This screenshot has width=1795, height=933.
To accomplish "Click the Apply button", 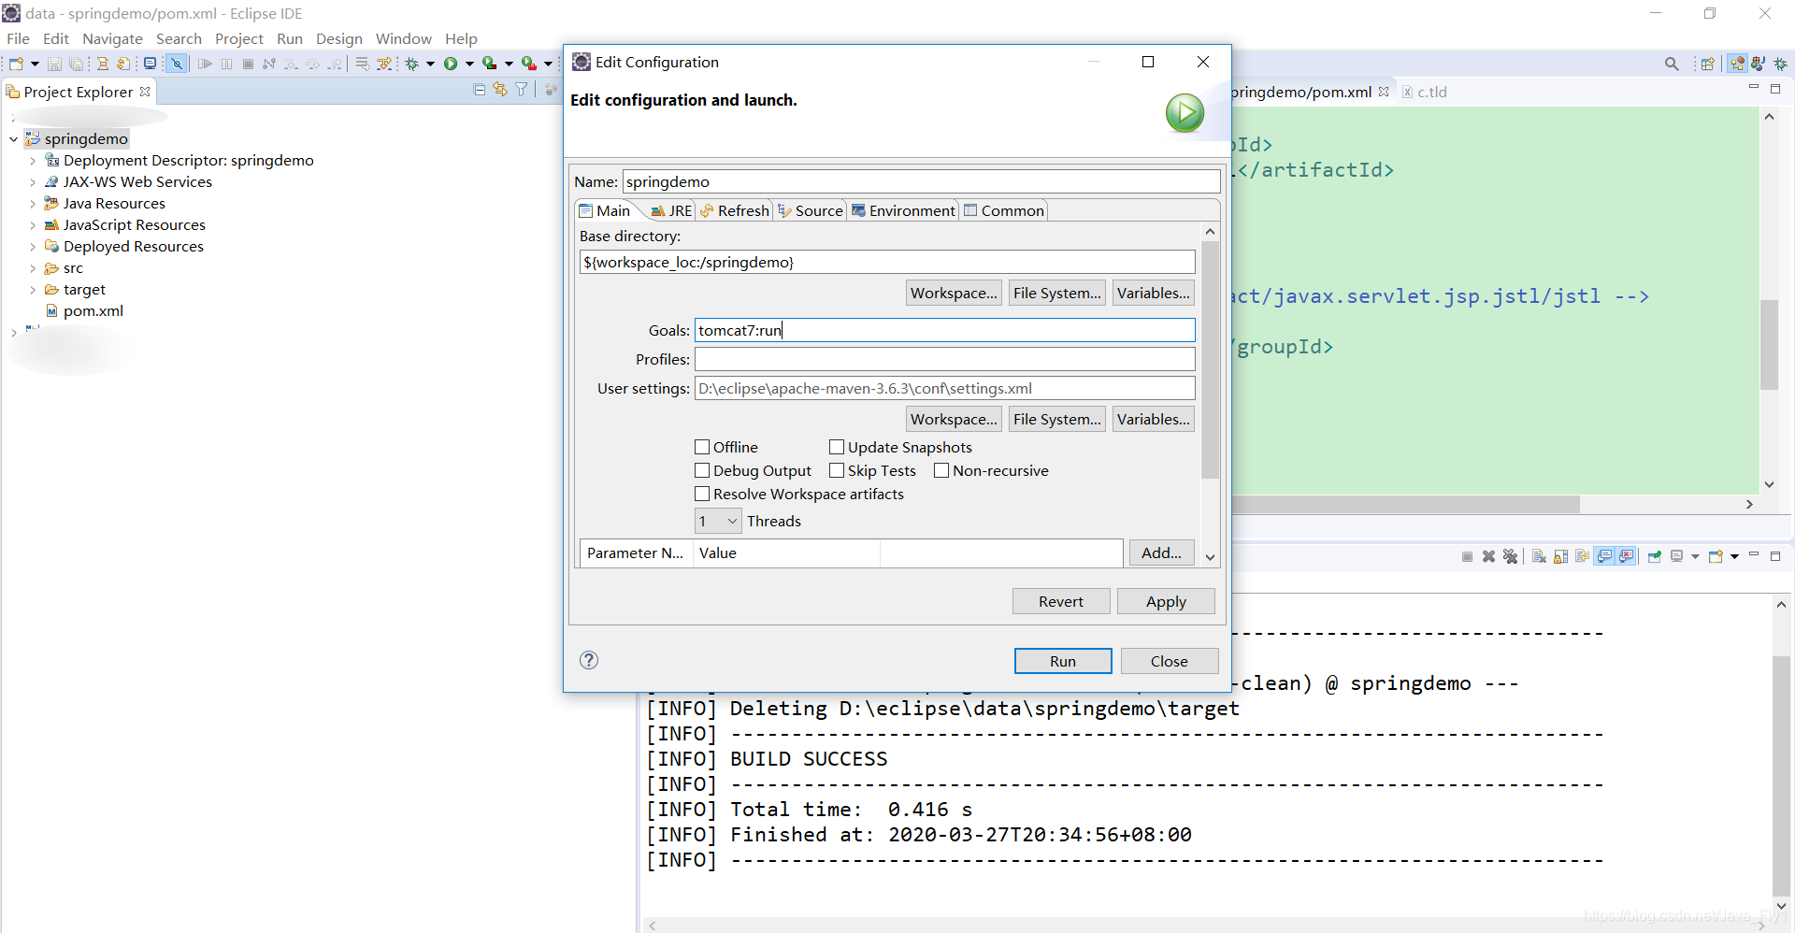I will point(1166,601).
